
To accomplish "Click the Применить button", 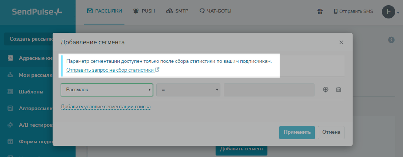I will 297,132.
